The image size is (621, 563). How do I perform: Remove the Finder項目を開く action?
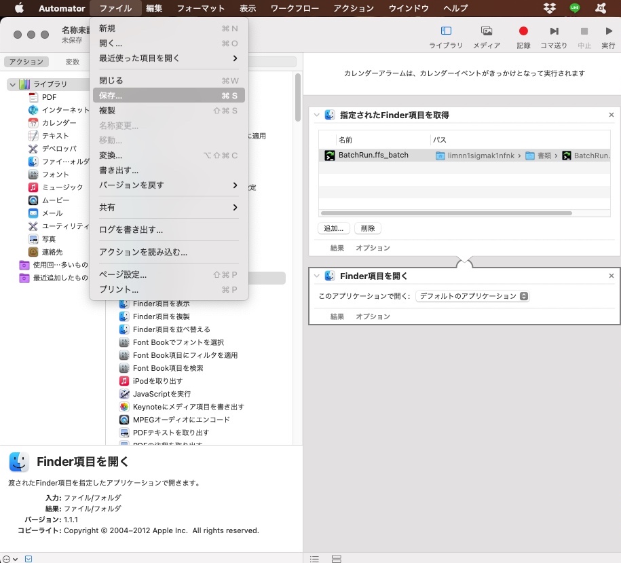(611, 276)
